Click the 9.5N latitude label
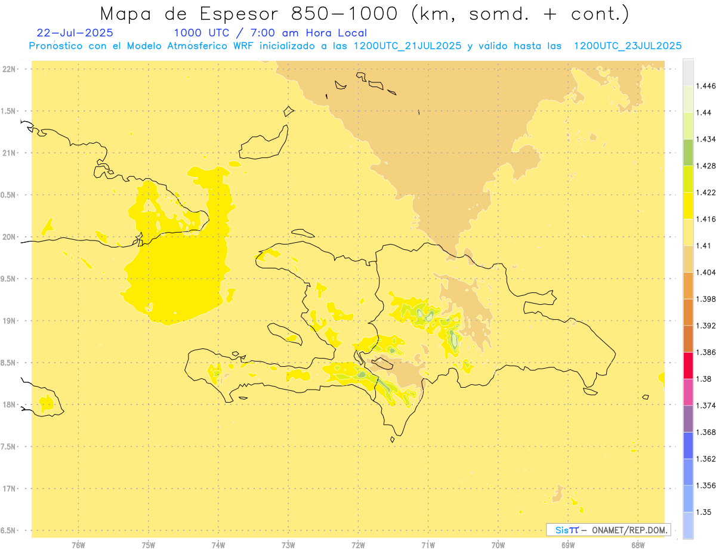 8,279
